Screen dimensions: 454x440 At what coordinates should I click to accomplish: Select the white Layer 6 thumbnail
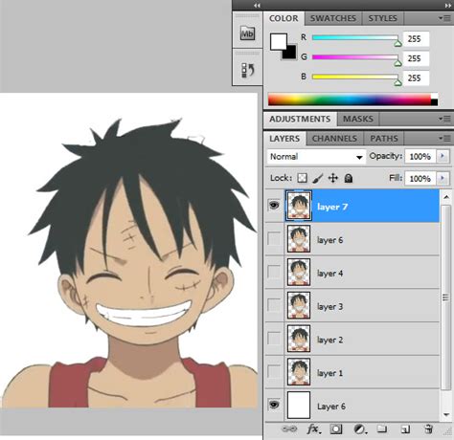point(299,405)
